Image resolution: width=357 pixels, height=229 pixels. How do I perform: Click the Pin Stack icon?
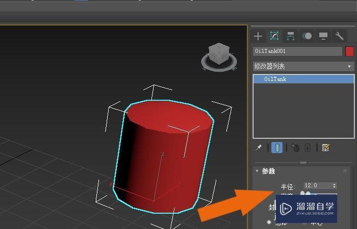[259, 148]
